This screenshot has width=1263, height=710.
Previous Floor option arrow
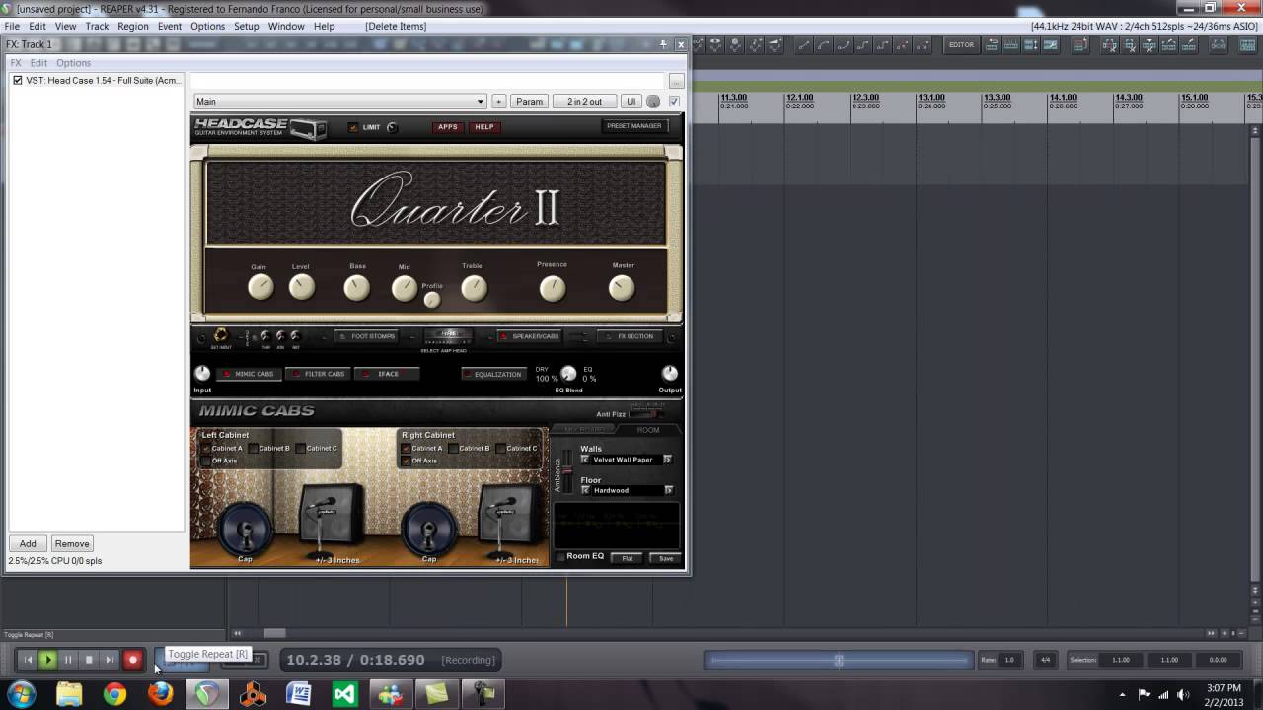pyautogui.click(x=585, y=490)
